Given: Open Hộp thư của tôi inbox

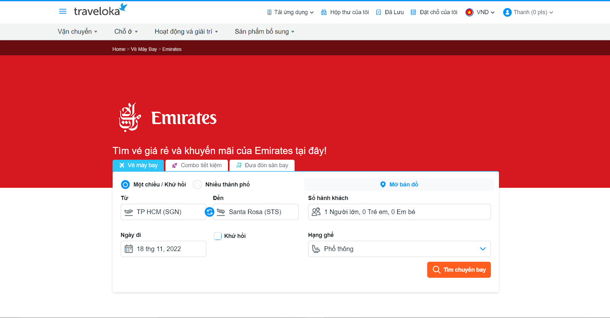Looking at the screenshot, I should 345,12.
